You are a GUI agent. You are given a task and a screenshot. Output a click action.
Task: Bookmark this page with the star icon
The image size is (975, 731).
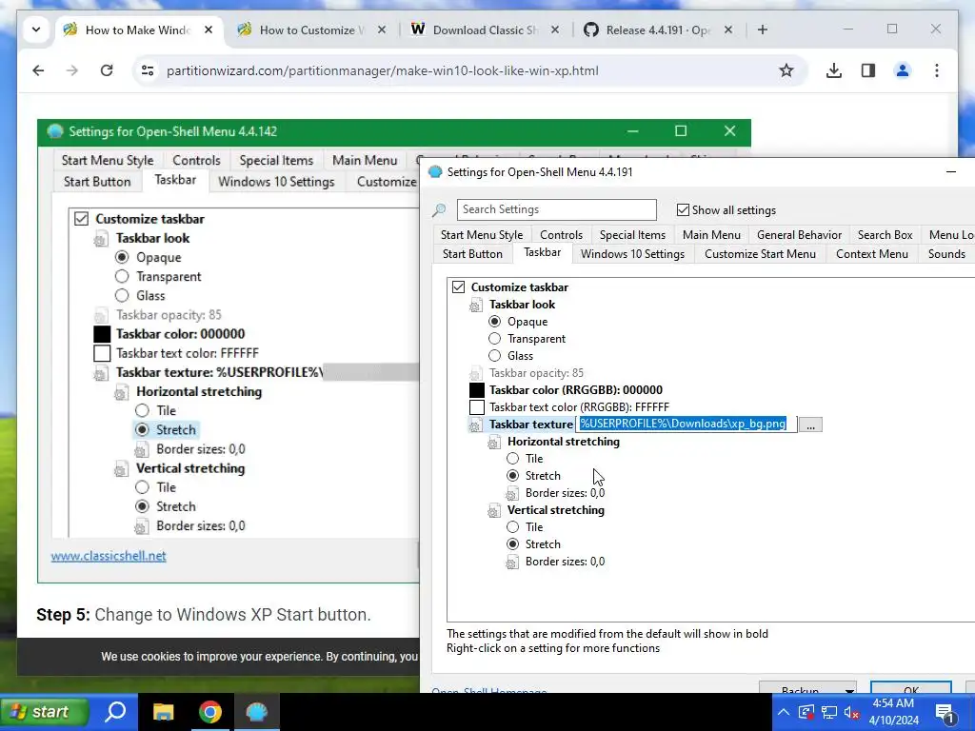[786, 70]
